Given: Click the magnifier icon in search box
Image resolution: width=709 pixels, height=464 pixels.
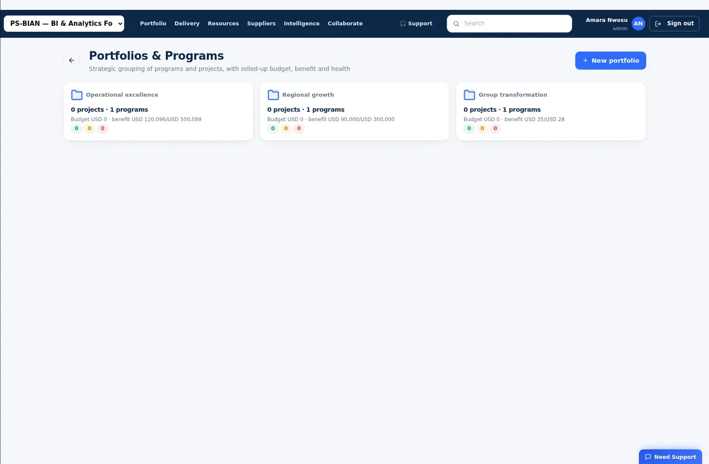Looking at the screenshot, I should pos(456,24).
